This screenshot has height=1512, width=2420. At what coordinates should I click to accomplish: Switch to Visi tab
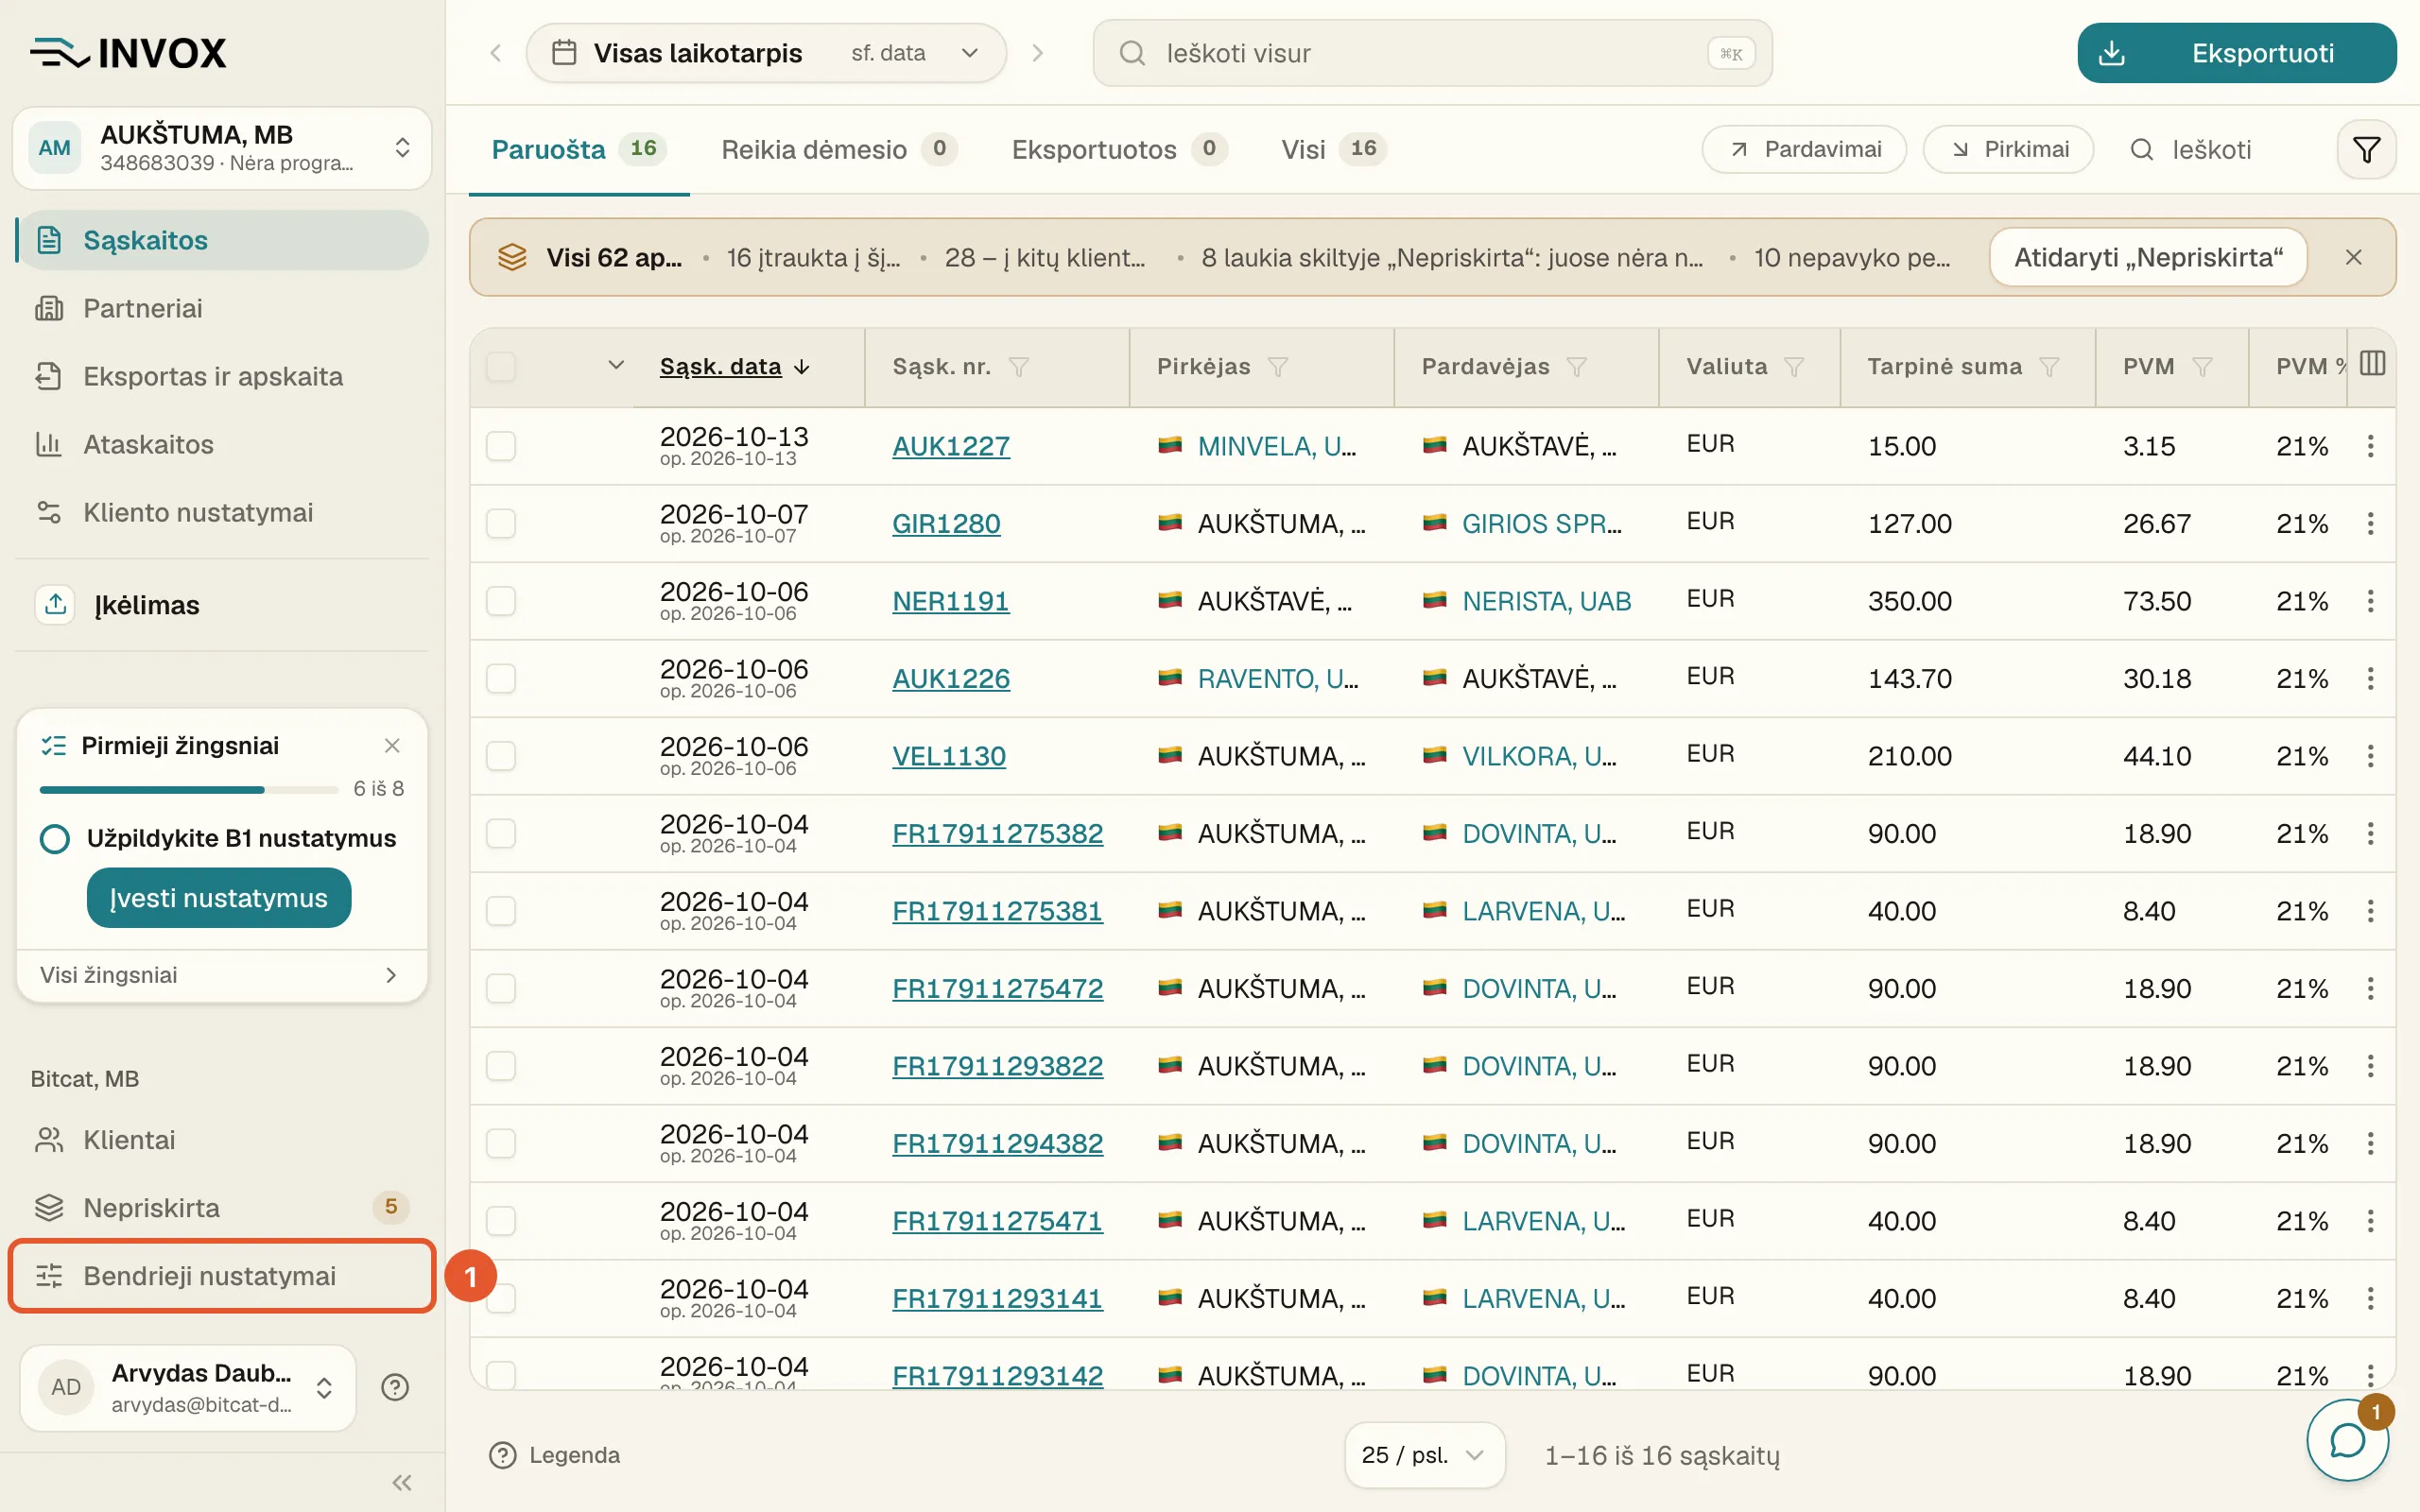(1334, 150)
